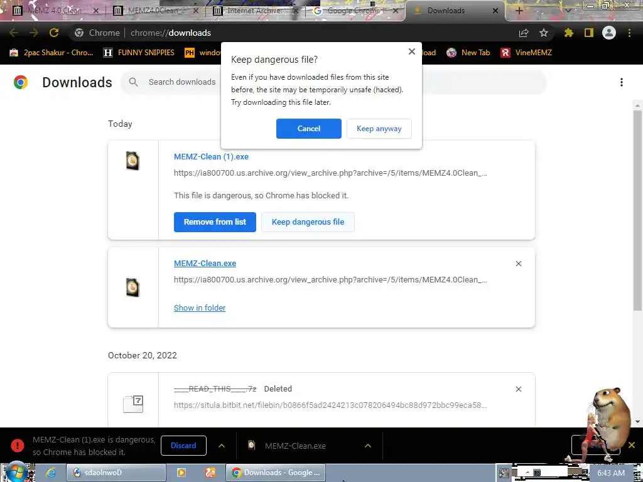This screenshot has height=482, width=643.
Task: Open the sdaolnwoD taskbar window
Action: 116,473
